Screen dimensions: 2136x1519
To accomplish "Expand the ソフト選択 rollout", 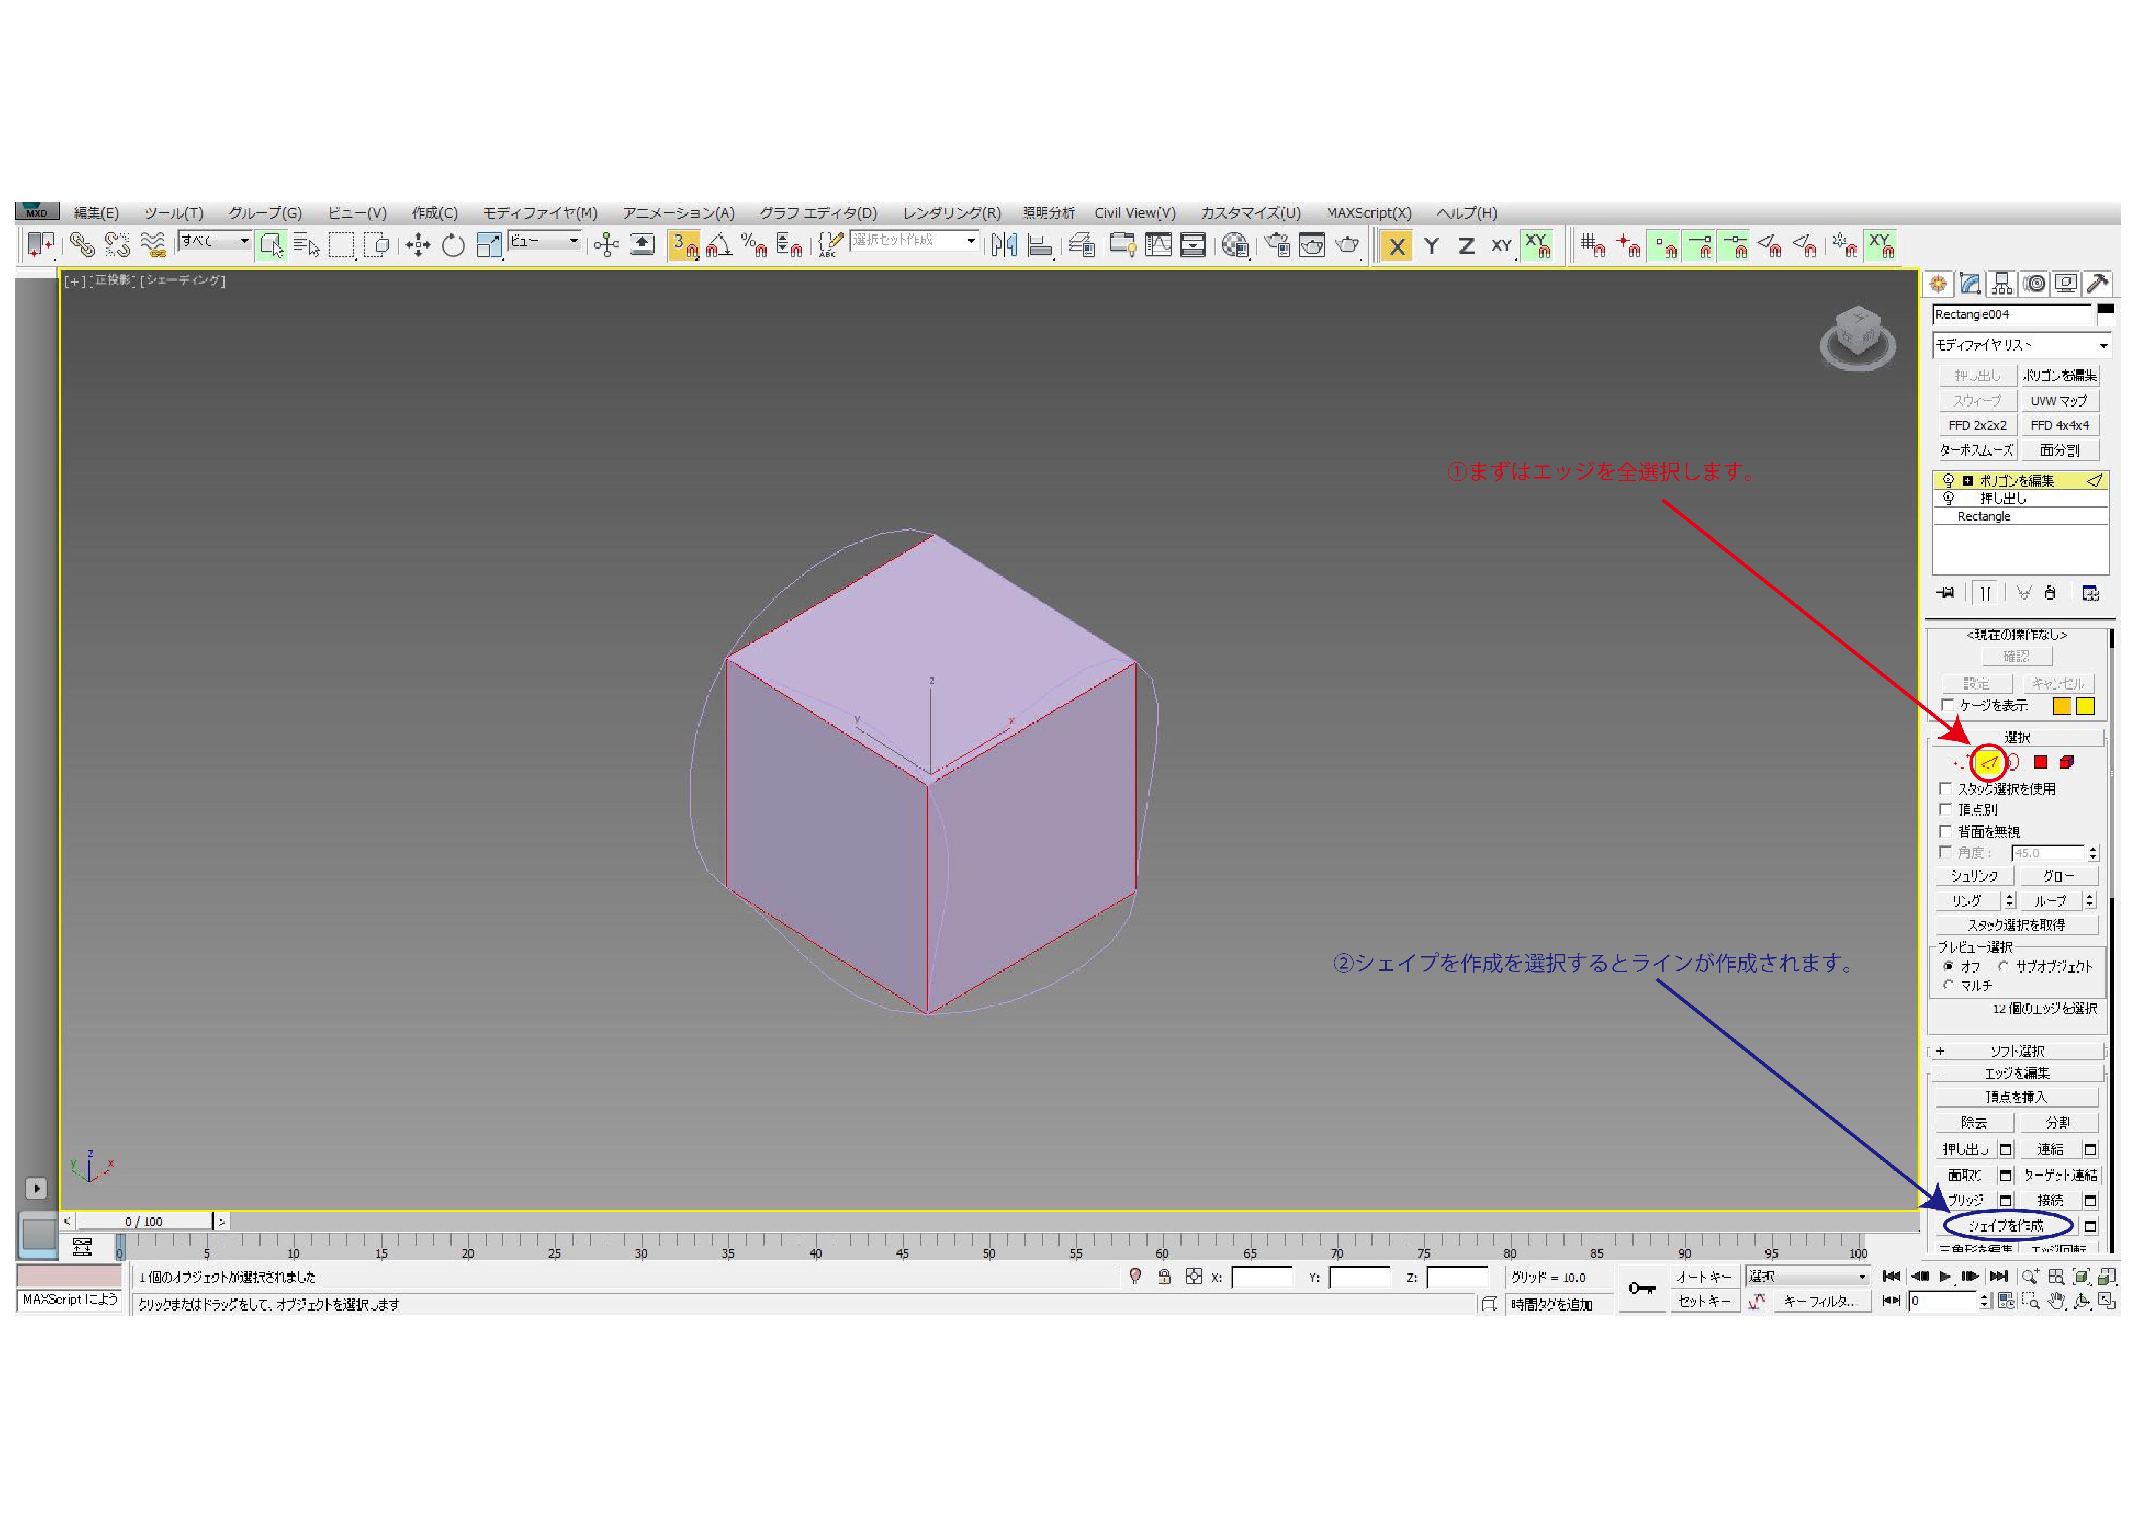I will click(x=2016, y=1051).
